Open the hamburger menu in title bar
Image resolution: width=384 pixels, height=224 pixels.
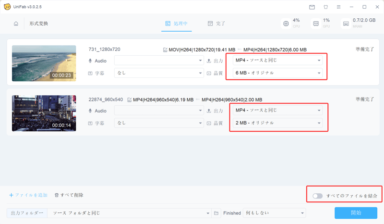click(338, 7)
